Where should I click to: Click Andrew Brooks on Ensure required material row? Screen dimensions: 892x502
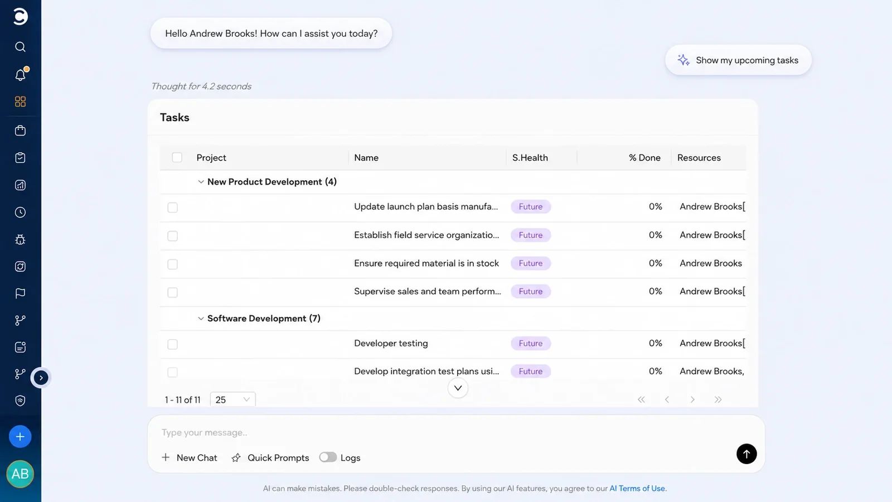tap(711, 263)
